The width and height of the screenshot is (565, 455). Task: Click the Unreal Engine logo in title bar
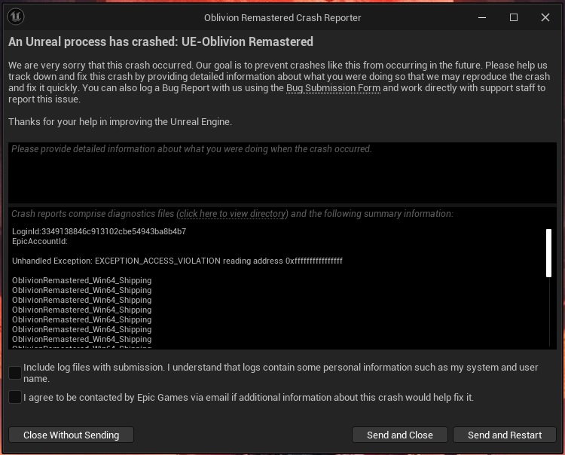point(14,17)
